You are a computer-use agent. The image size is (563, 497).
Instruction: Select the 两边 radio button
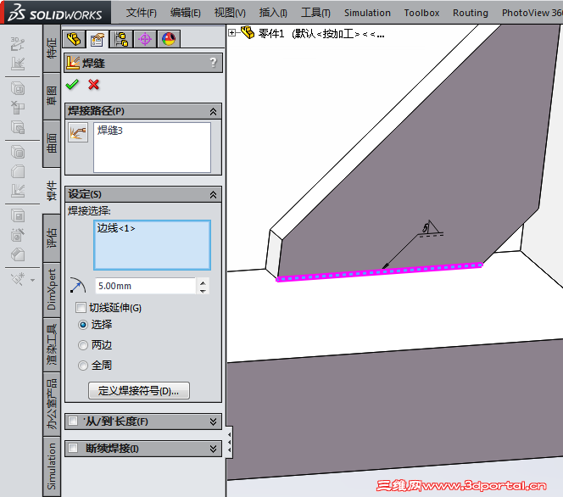(x=83, y=345)
